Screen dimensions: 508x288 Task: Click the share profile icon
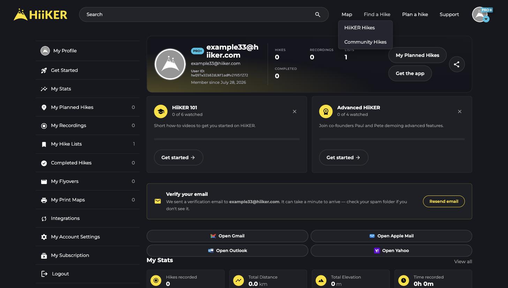point(457,64)
